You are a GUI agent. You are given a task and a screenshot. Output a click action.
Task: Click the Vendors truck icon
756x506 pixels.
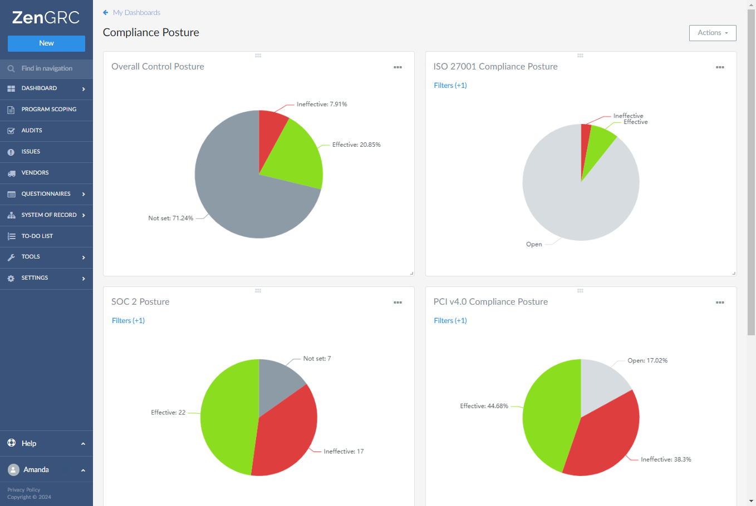click(11, 173)
